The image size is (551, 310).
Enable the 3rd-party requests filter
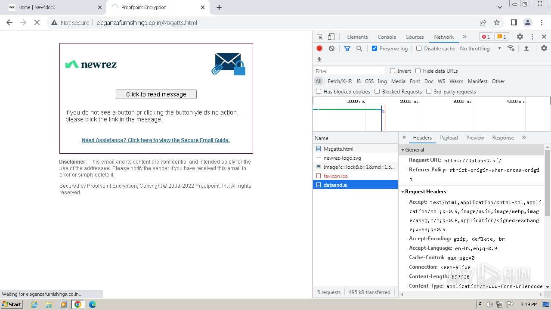[x=429, y=91]
